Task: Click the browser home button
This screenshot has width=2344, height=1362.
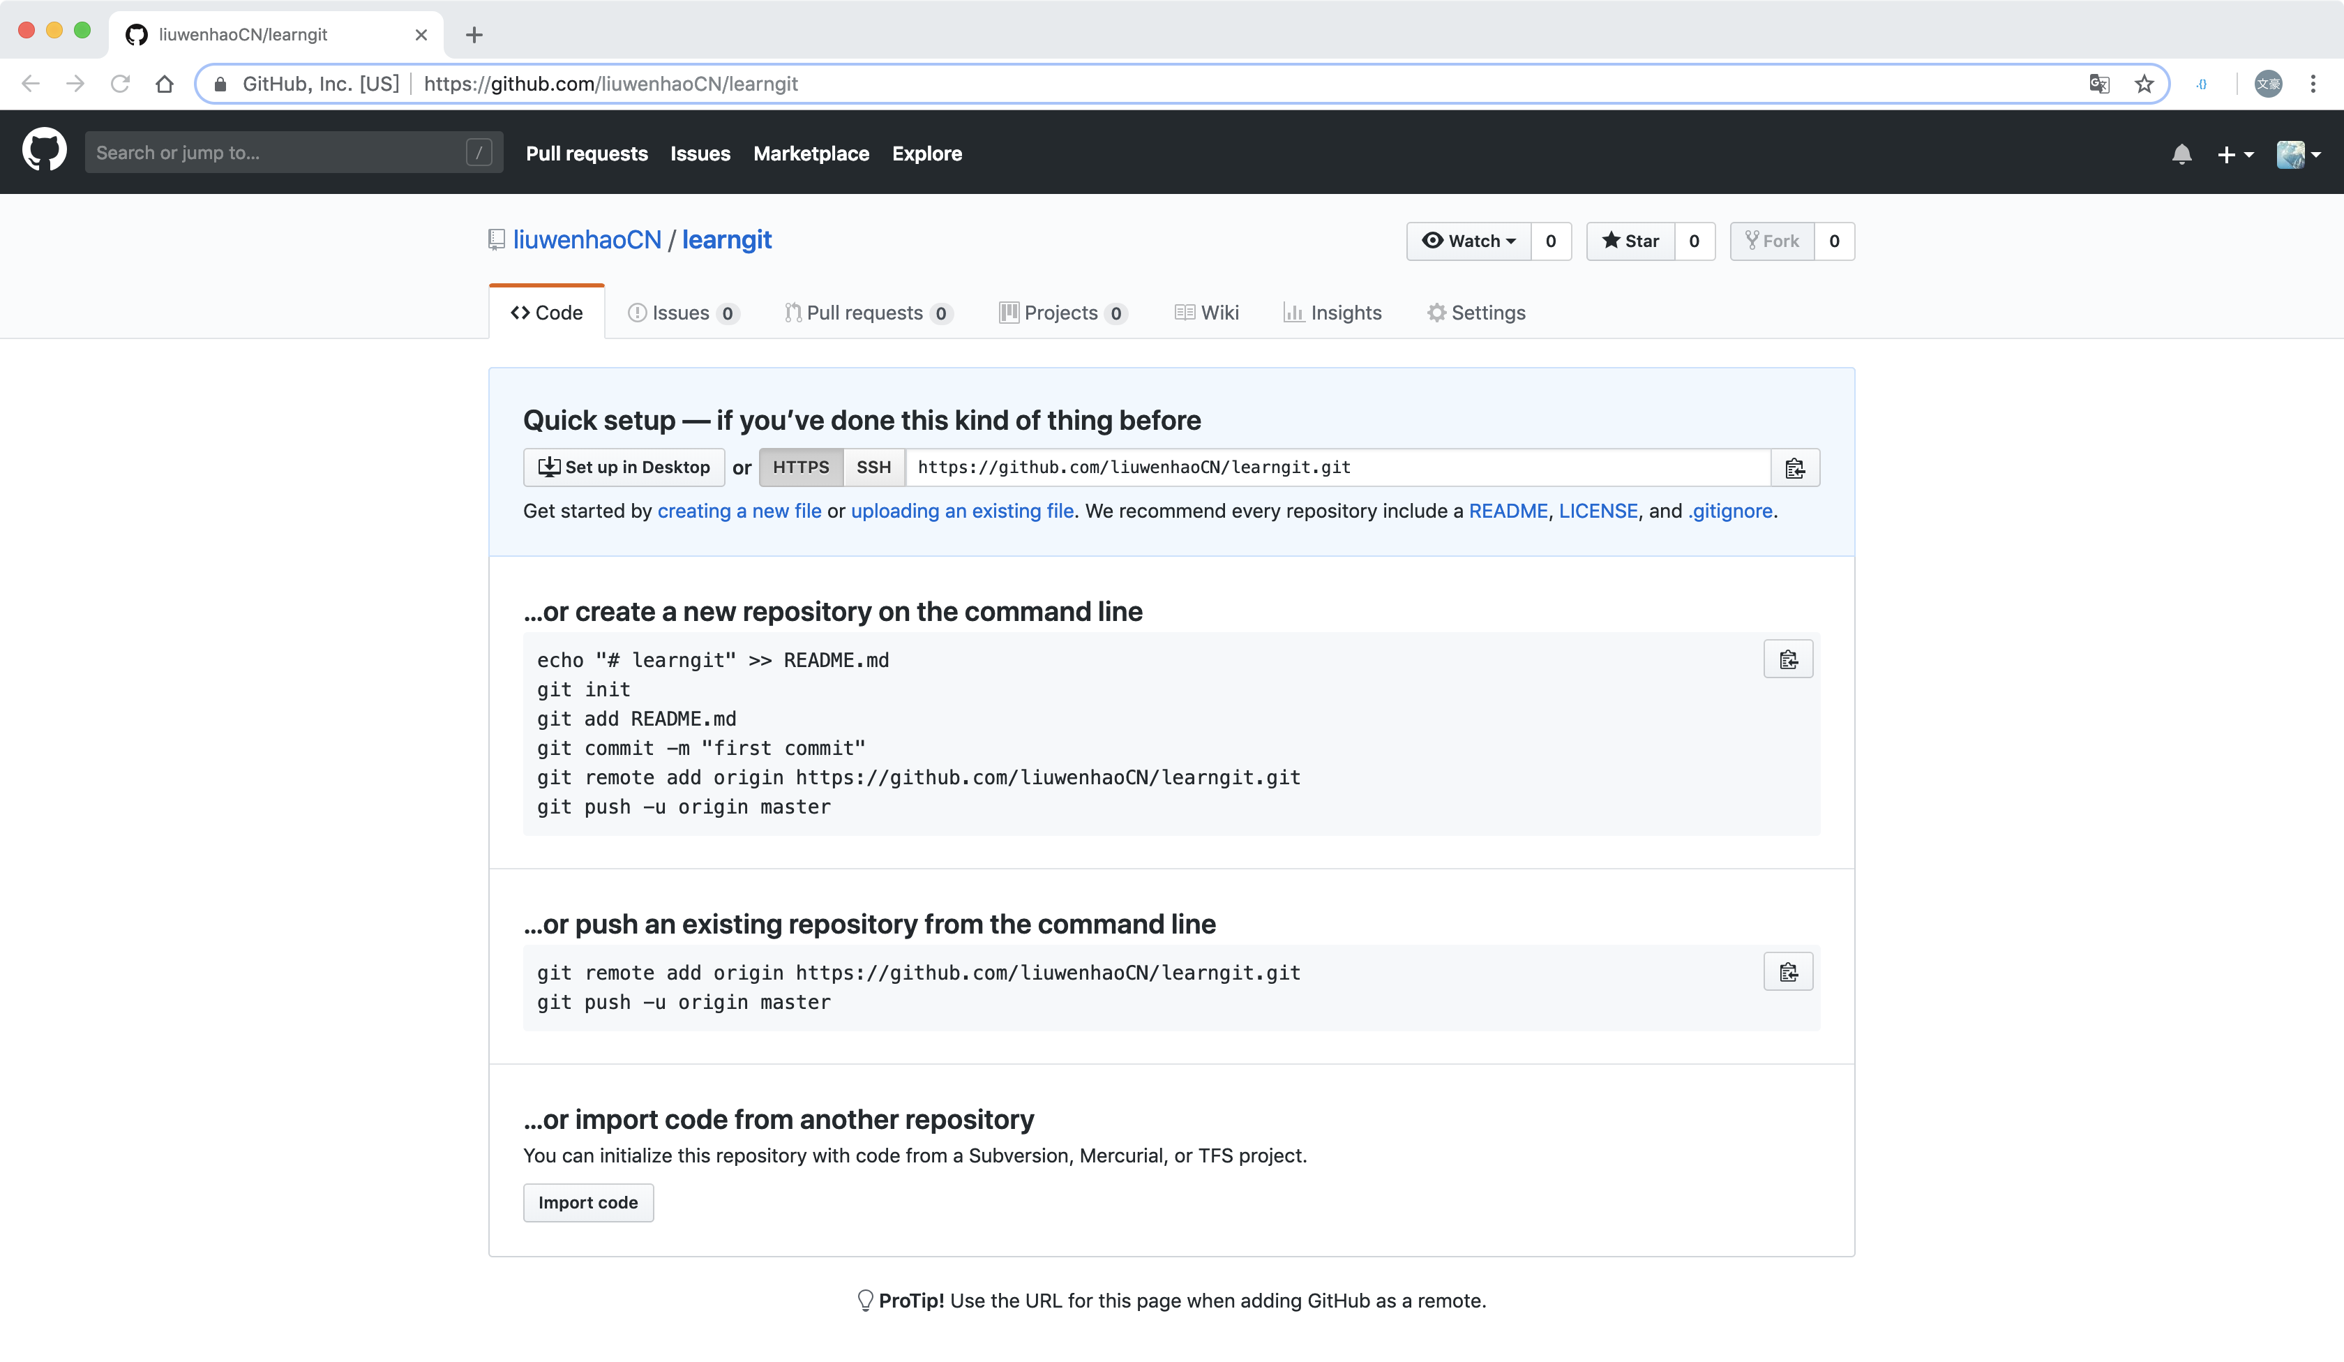Action: [165, 84]
